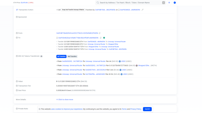Switch to the Net Transfers tab
The image size is (202, 113).
coord(72,56)
